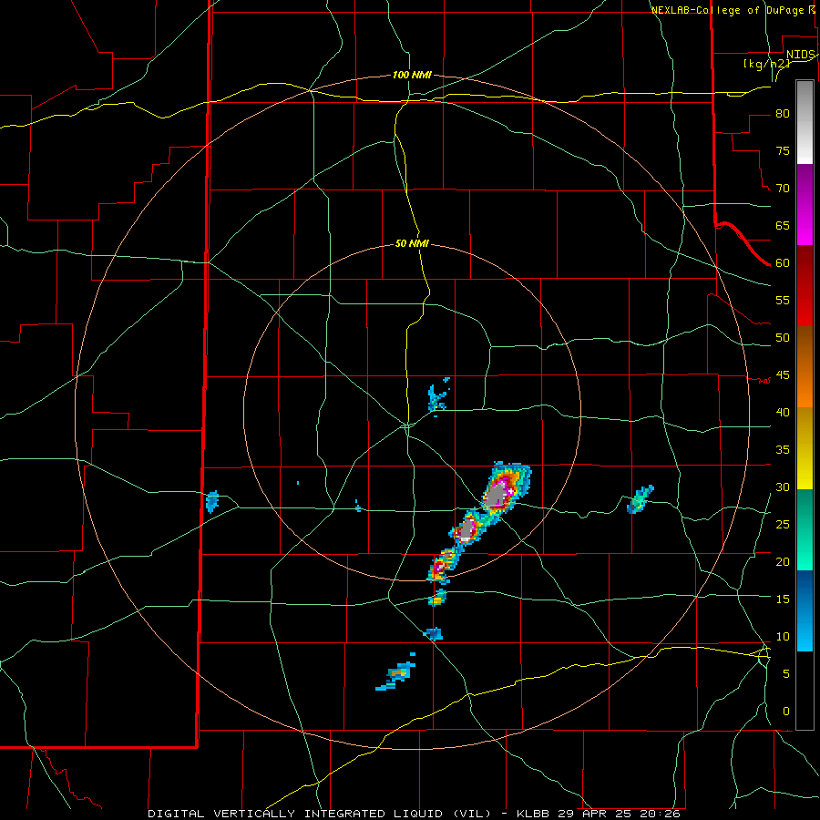Image resolution: width=820 pixels, height=820 pixels.
Task: Pick the orange-brown segment of the color scale
Action: pyautogui.click(x=805, y=366)
